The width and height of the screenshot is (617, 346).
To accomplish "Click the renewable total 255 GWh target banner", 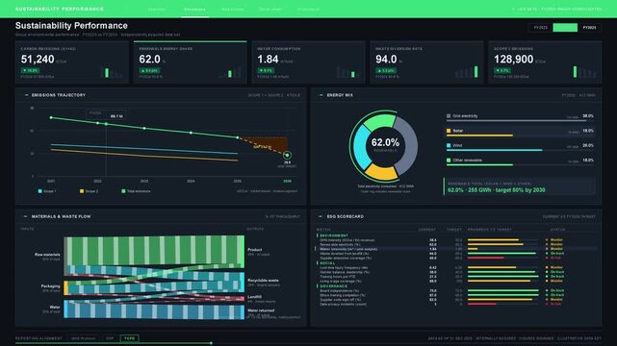I will pos(520,187).
